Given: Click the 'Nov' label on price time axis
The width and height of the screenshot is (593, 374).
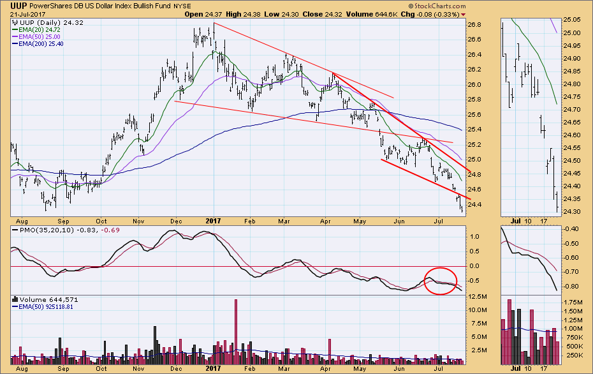Looking at the screenshot, I should (138, 221).
